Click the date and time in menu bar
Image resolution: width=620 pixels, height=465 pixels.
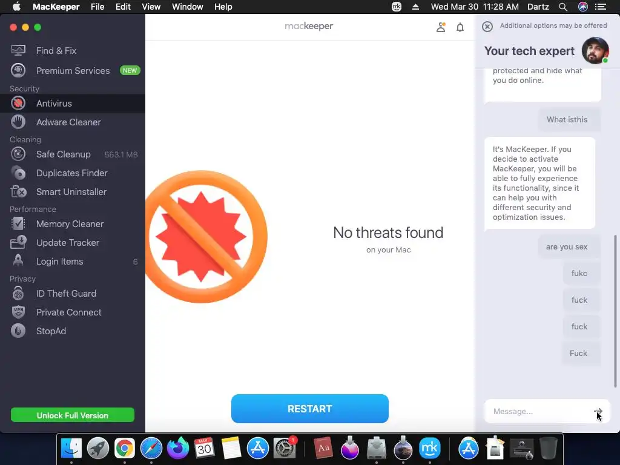point(475,7)
